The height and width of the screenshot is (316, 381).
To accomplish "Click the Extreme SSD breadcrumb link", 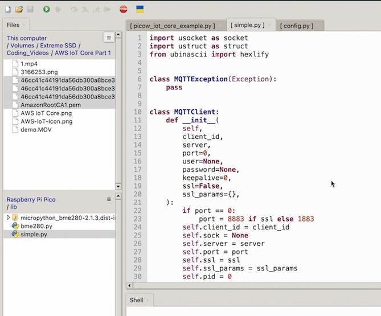I will point(59,46).
